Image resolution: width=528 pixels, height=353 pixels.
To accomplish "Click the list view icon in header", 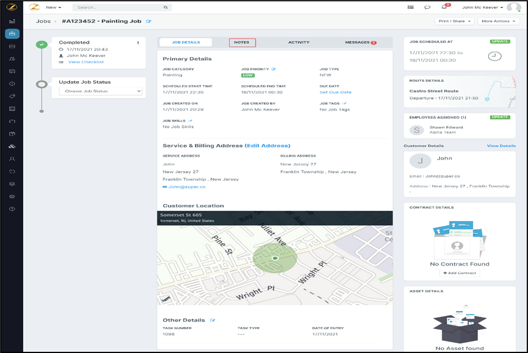I will [410, 7].
